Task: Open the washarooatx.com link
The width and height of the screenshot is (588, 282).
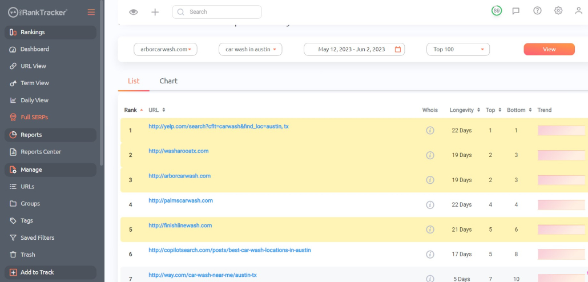Action: (x=179, y=151)
